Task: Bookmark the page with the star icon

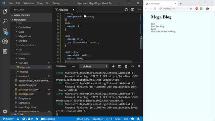Action: [191, 8]
